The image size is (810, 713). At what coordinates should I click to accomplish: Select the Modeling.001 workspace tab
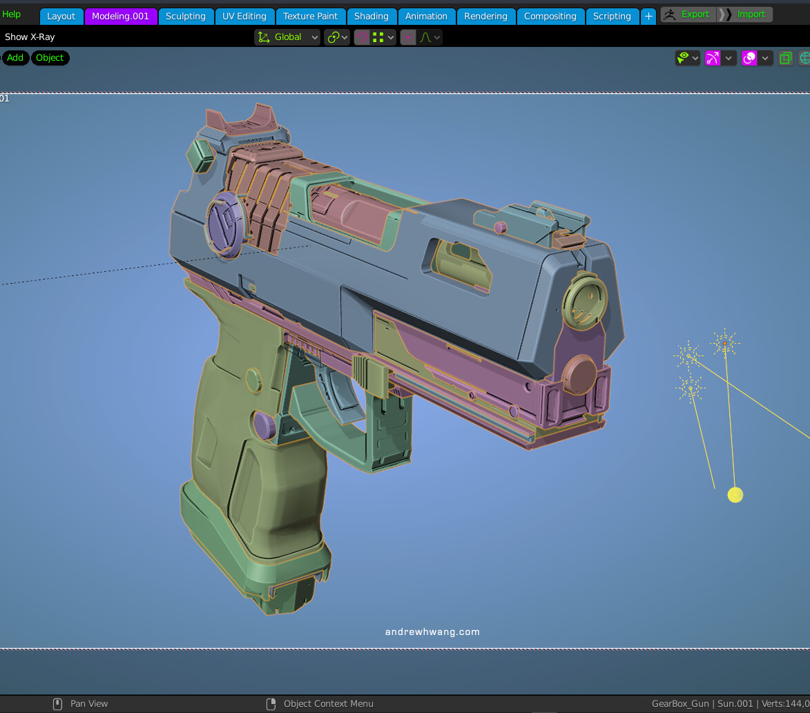click(x=120, y=16)
